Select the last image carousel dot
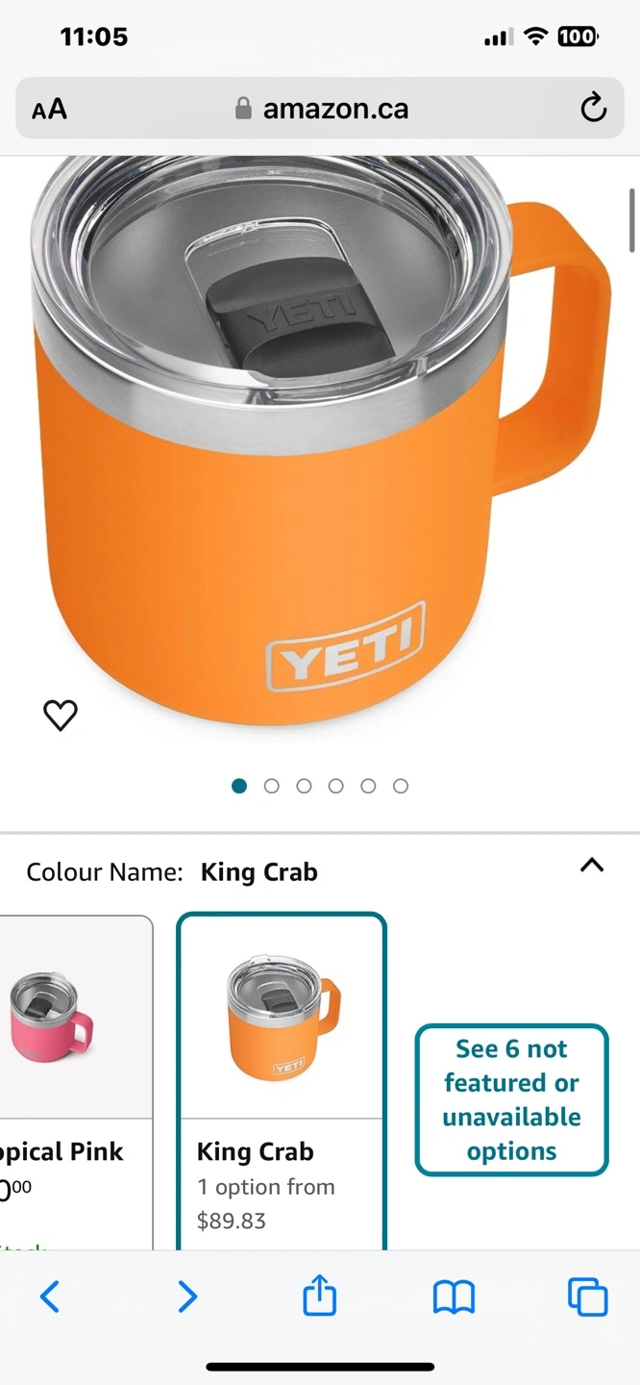 pos(401,786)
